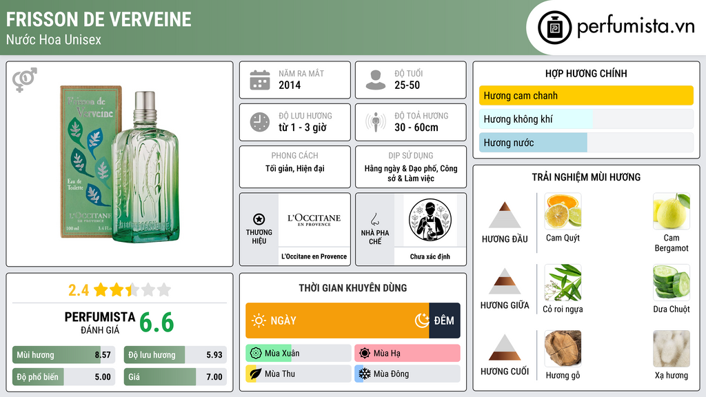Click the Hương gỗ wood note image
Screen dimensions: 706x397
(x=563, y=348)
